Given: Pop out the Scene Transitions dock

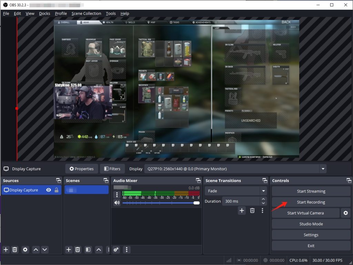Looking at the screenshot, I should pyautogui.click(x=265, y=180).
